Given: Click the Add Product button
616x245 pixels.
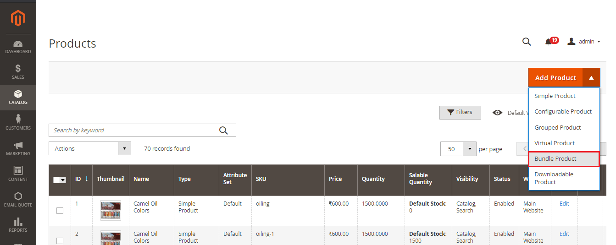Looking at the screenshot, I should pos(555,78).
